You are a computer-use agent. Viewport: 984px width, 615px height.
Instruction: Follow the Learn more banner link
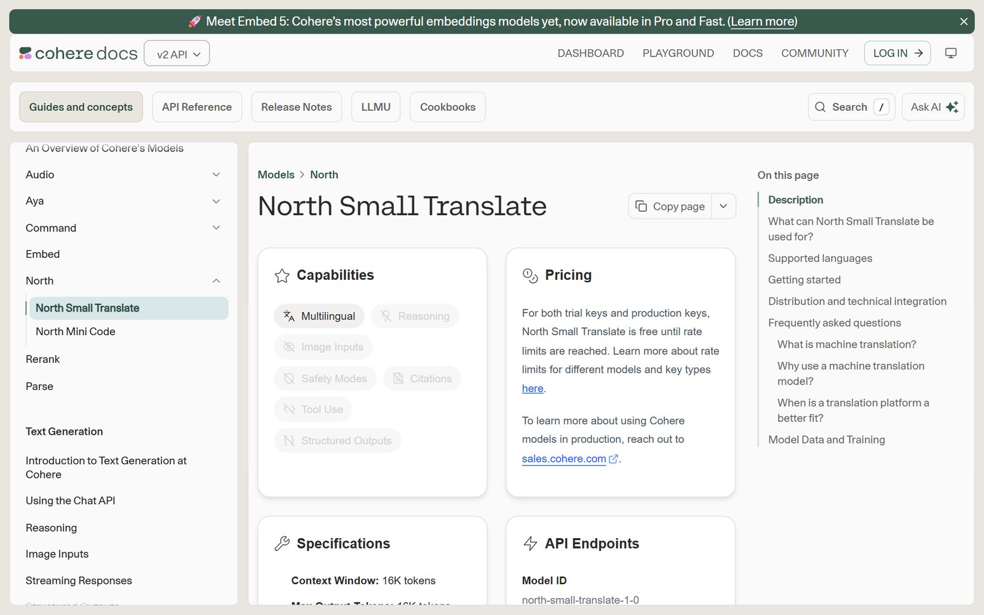coord(763,22)
